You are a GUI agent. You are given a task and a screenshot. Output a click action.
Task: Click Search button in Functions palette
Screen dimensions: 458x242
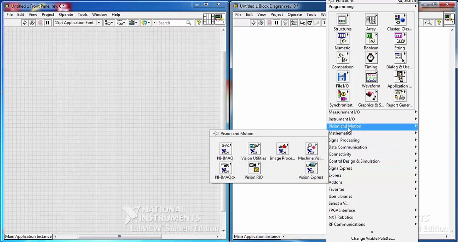click(x=407, y=1)
